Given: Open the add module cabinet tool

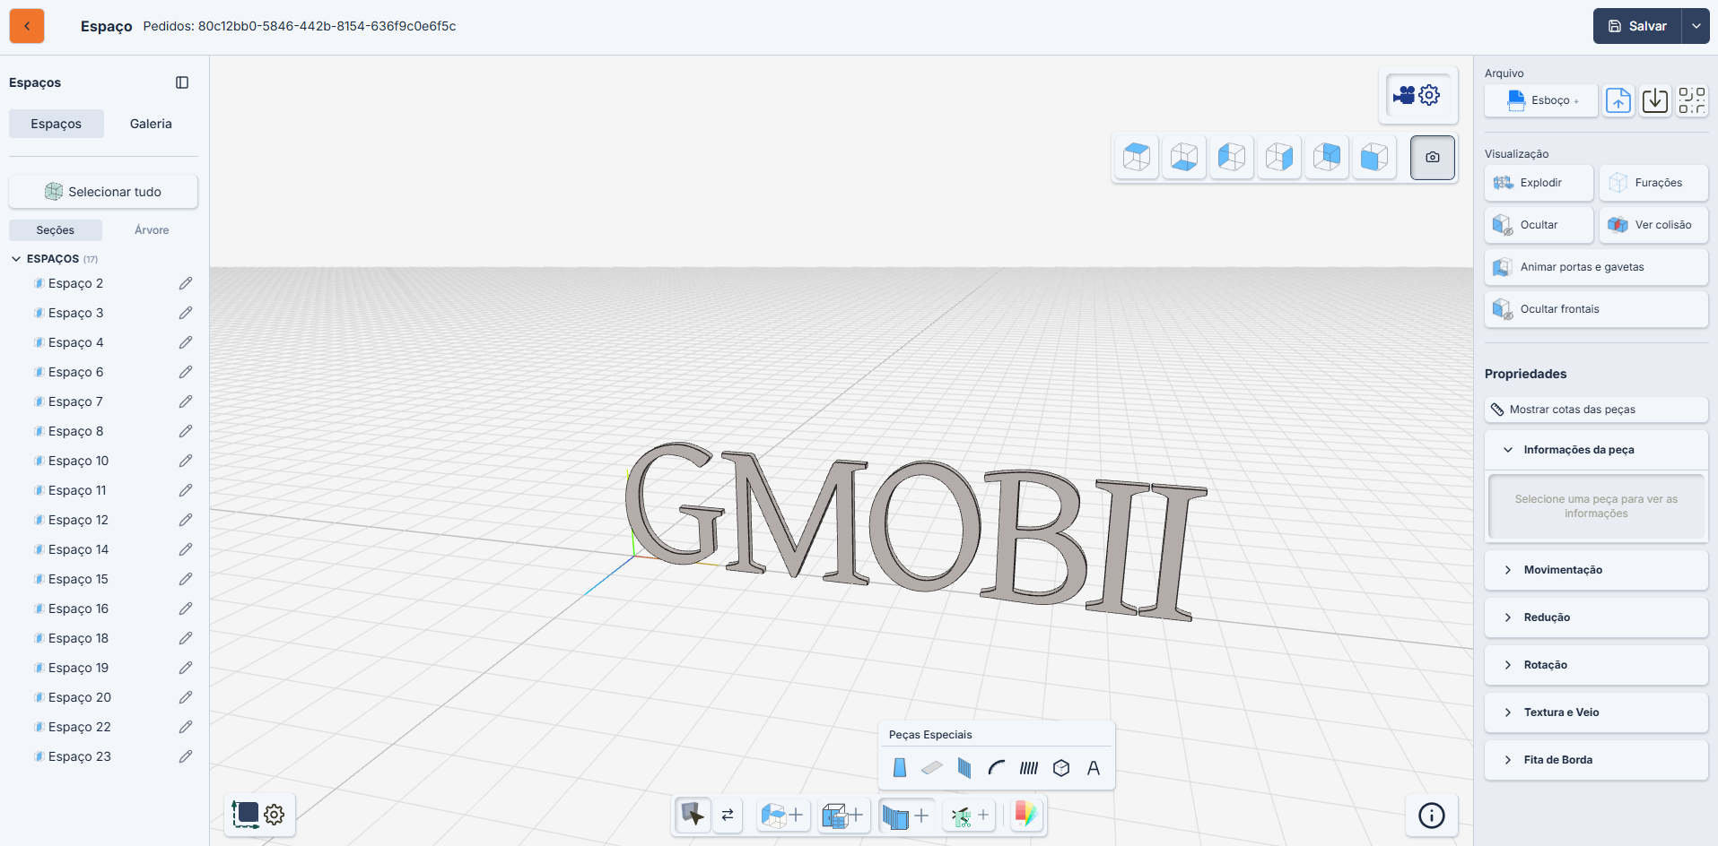Looking at the screenshot, I should point(843,815).
